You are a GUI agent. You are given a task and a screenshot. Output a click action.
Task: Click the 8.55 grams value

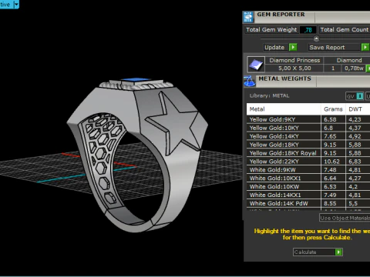[x=330, y=204]
